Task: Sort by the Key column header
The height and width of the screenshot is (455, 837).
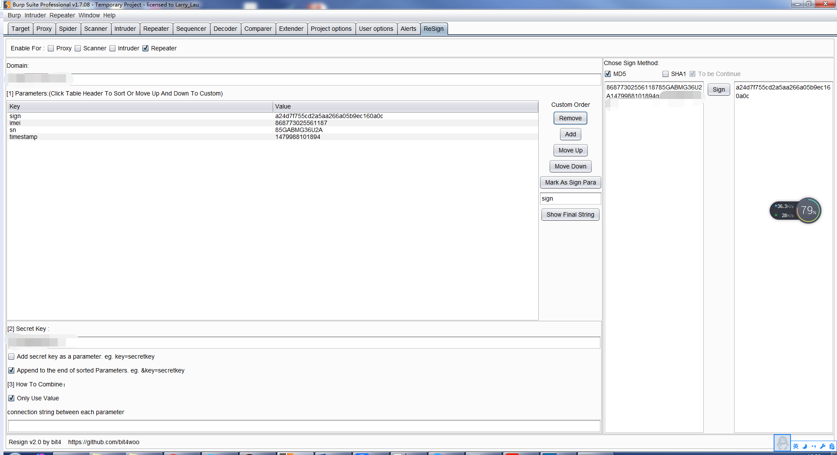Action: coord(140,106)
